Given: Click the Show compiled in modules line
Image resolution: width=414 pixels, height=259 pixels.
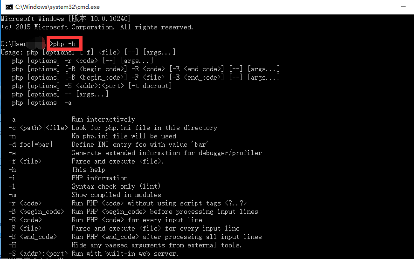Looking at the screenshot, I should click(x=85, y=195).
